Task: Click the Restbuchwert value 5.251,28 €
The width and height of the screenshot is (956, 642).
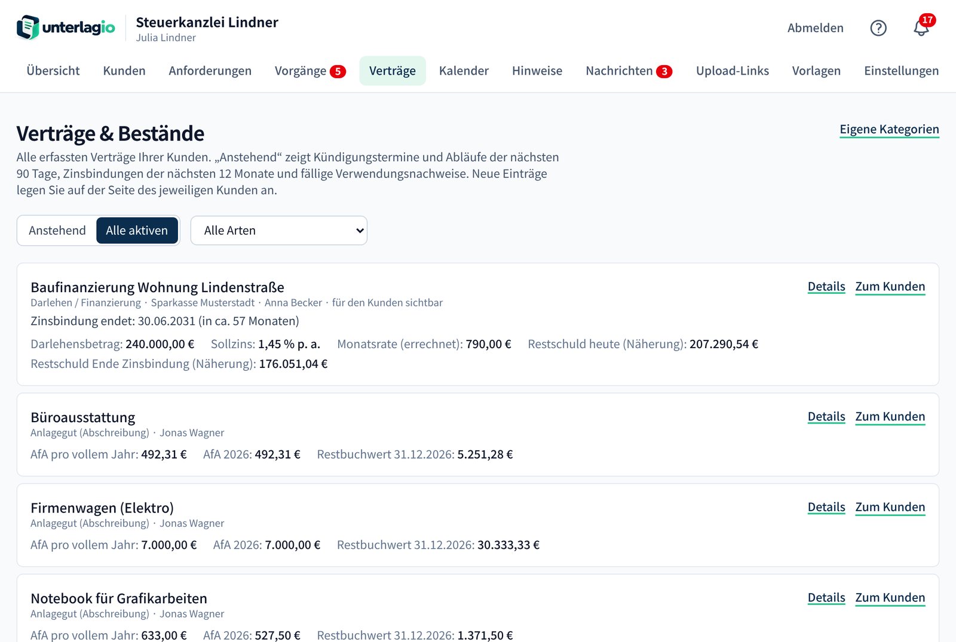Action: (485, 454)
